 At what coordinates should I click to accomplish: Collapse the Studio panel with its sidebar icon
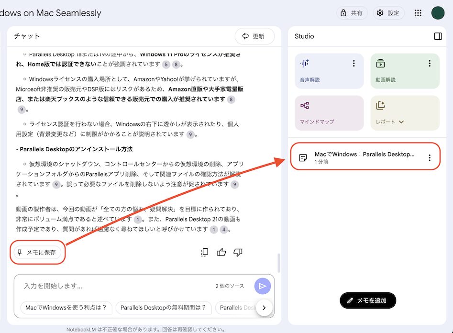point(438,36)
